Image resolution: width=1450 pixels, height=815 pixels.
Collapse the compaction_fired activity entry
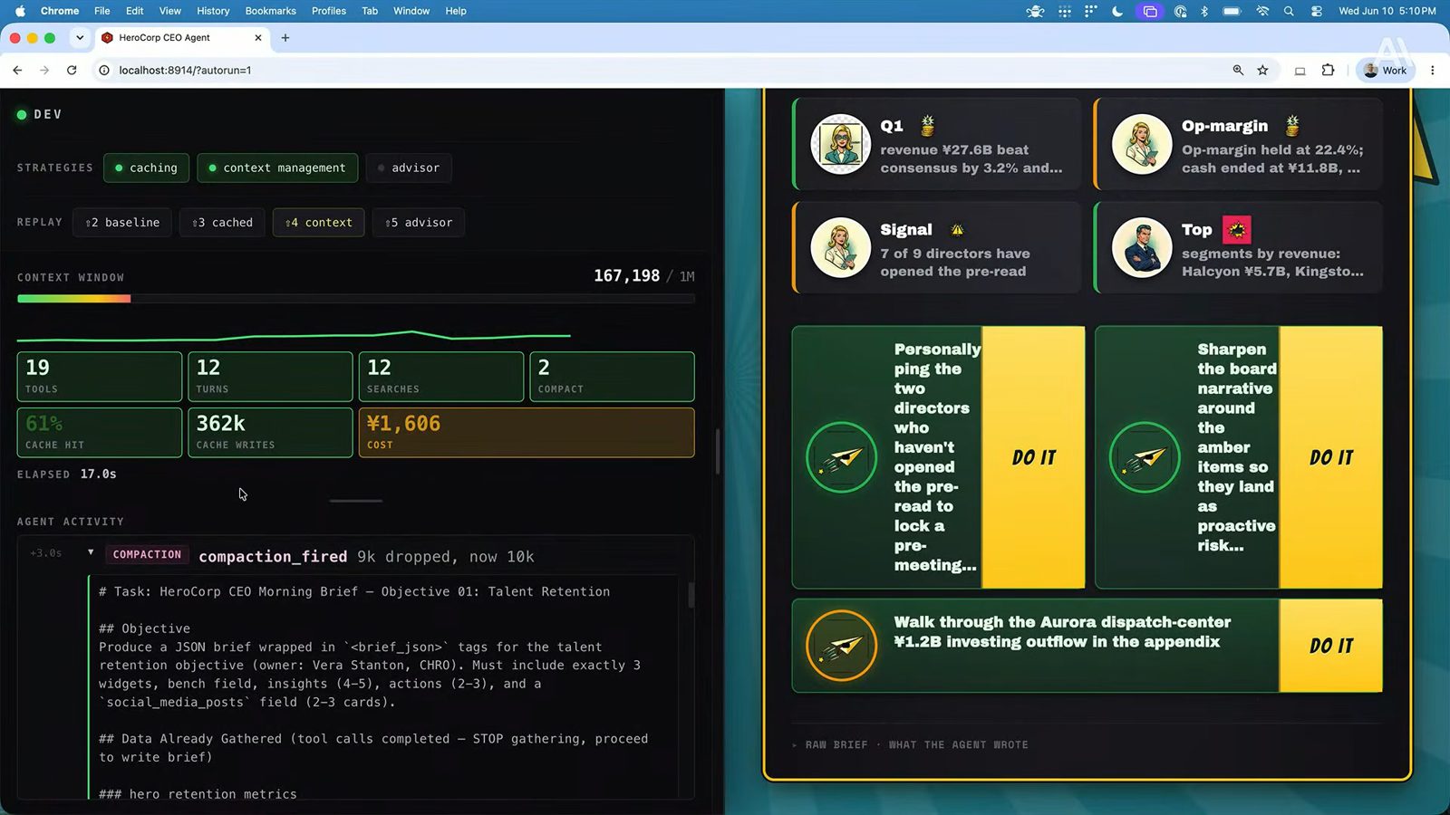point(91,552)
